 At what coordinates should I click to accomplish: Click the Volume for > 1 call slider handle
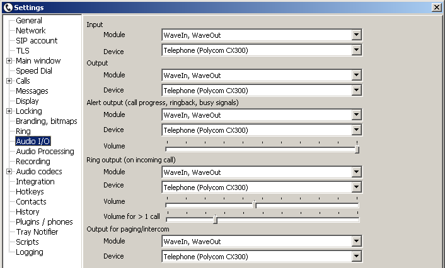pyautogui.click(x=215, y=219)
